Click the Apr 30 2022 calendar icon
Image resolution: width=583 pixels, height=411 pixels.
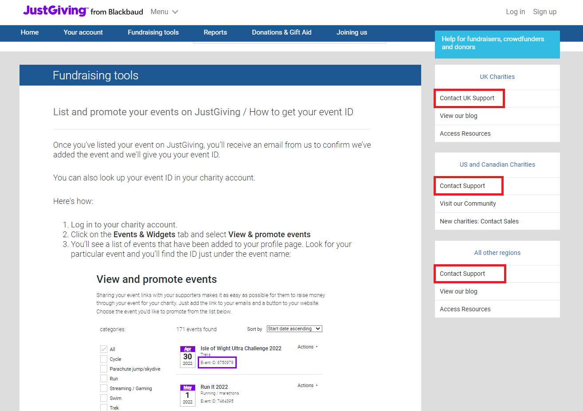[x=188, y=356]
